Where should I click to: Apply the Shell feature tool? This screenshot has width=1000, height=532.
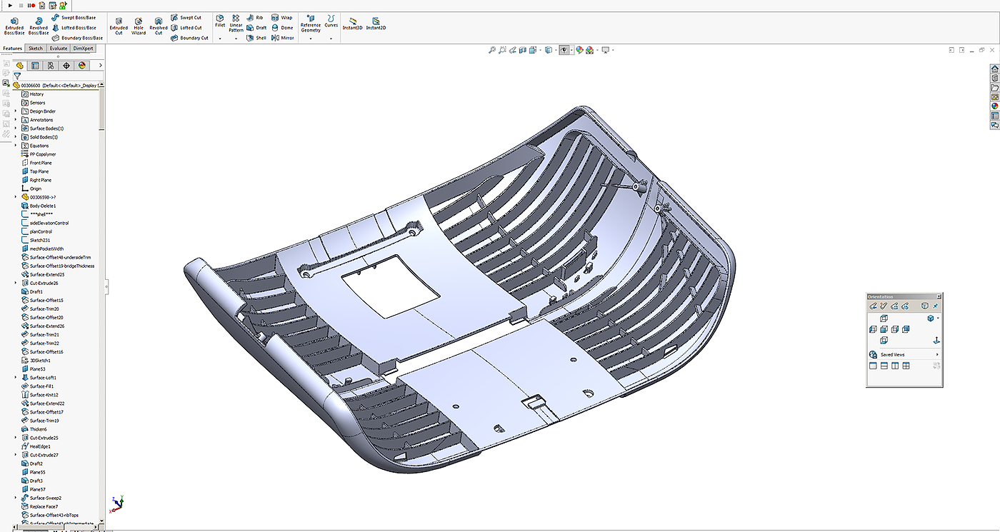(x=256, y=38)
